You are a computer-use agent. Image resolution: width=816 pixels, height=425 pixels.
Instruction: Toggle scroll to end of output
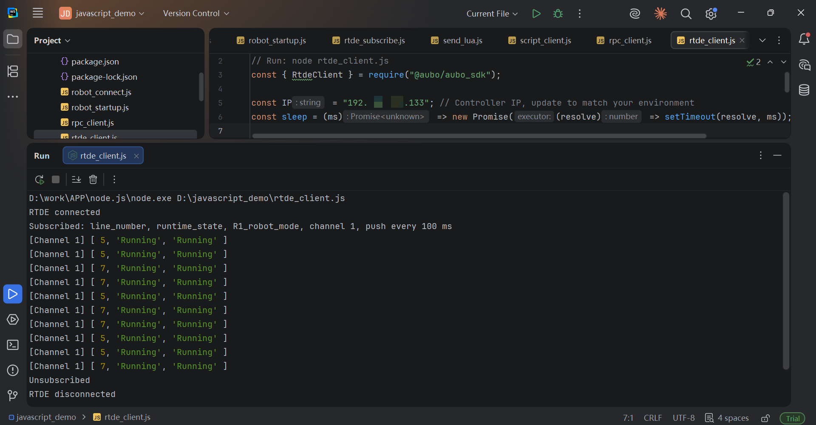pos(76,179)
